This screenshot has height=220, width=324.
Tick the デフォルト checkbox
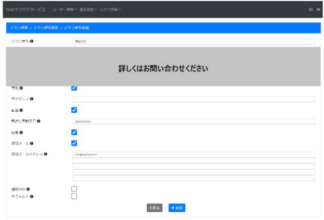[x=74, y=196]
